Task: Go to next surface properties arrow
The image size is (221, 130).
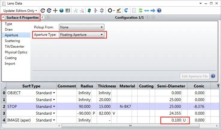Action: [48, 17]
